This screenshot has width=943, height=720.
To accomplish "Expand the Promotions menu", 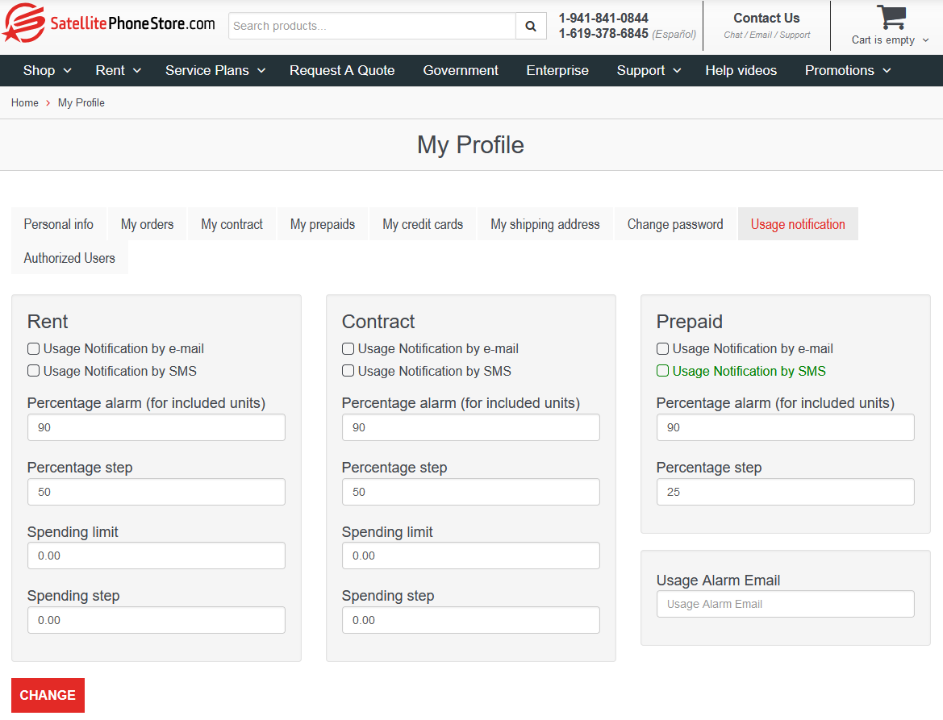I will [847, 70].
